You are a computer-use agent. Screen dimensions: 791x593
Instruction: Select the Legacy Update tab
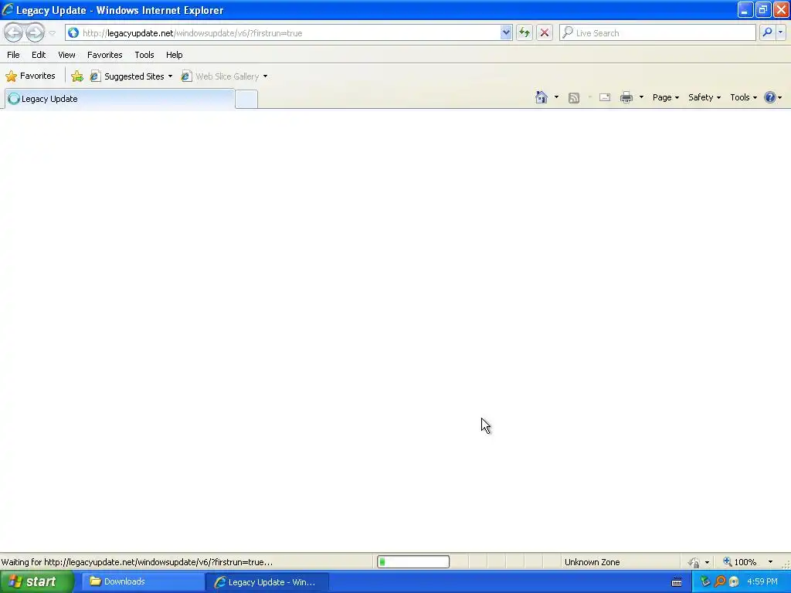point(120,99)
